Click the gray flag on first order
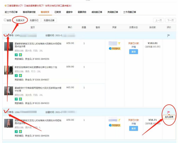The width and height of the screenshot is (178, 143). [x=169, y=36]
